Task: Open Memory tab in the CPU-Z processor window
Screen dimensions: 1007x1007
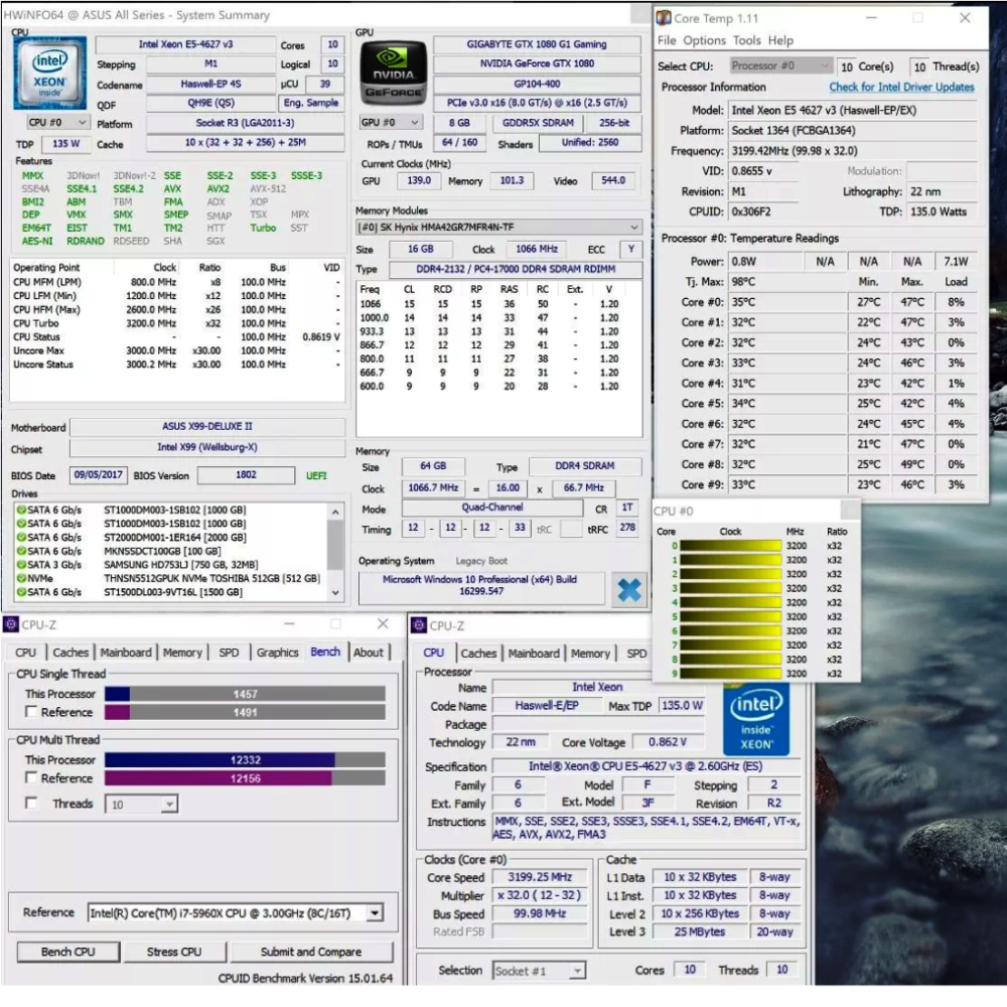Action: [590, 654]
